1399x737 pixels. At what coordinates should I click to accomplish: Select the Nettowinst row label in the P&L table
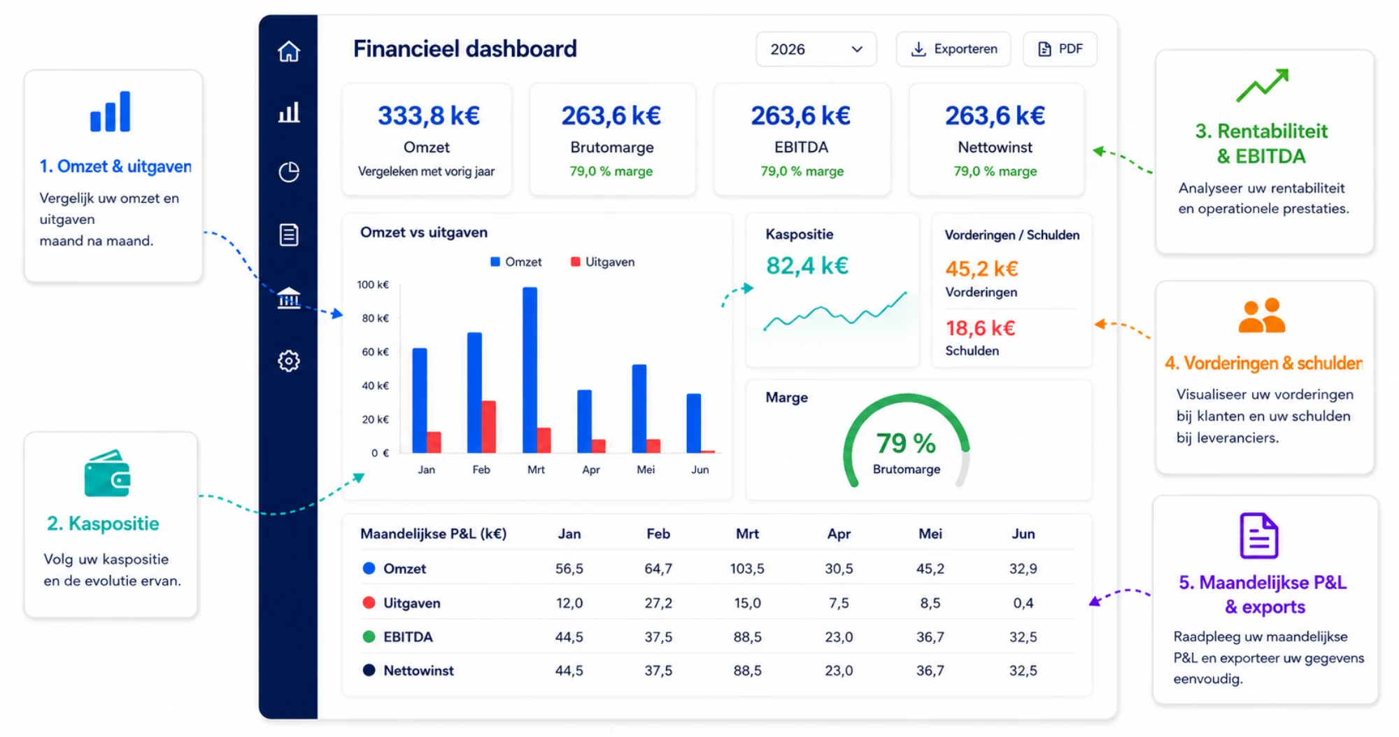tap(418, 671)
